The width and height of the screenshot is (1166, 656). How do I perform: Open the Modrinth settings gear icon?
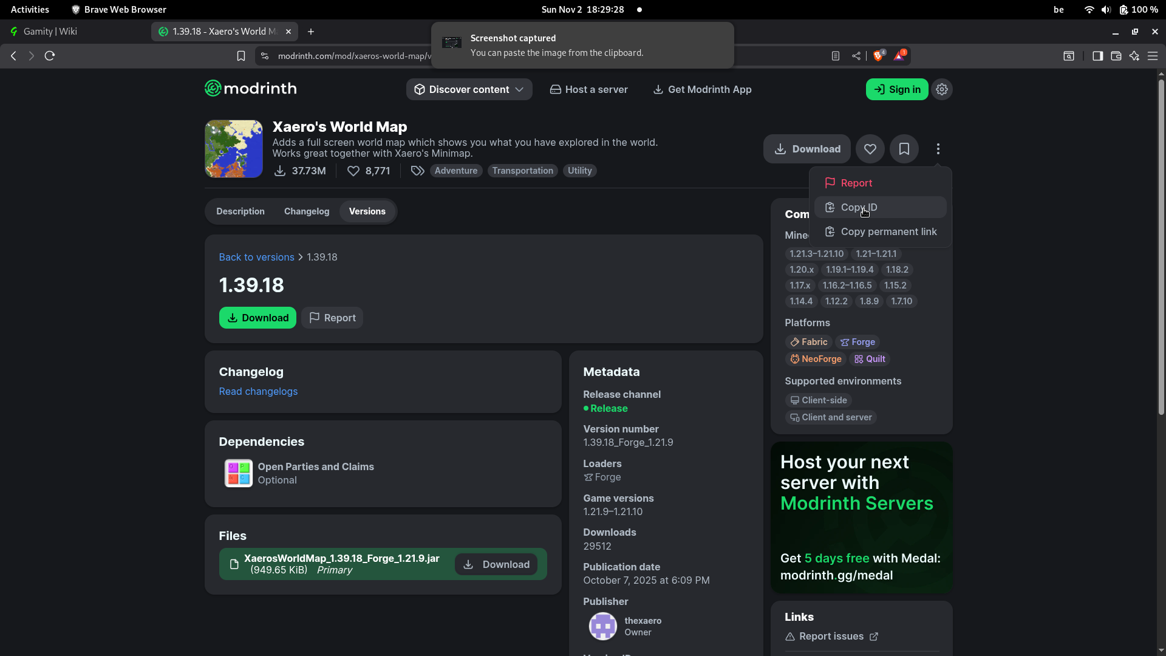[x=941, y=89]
